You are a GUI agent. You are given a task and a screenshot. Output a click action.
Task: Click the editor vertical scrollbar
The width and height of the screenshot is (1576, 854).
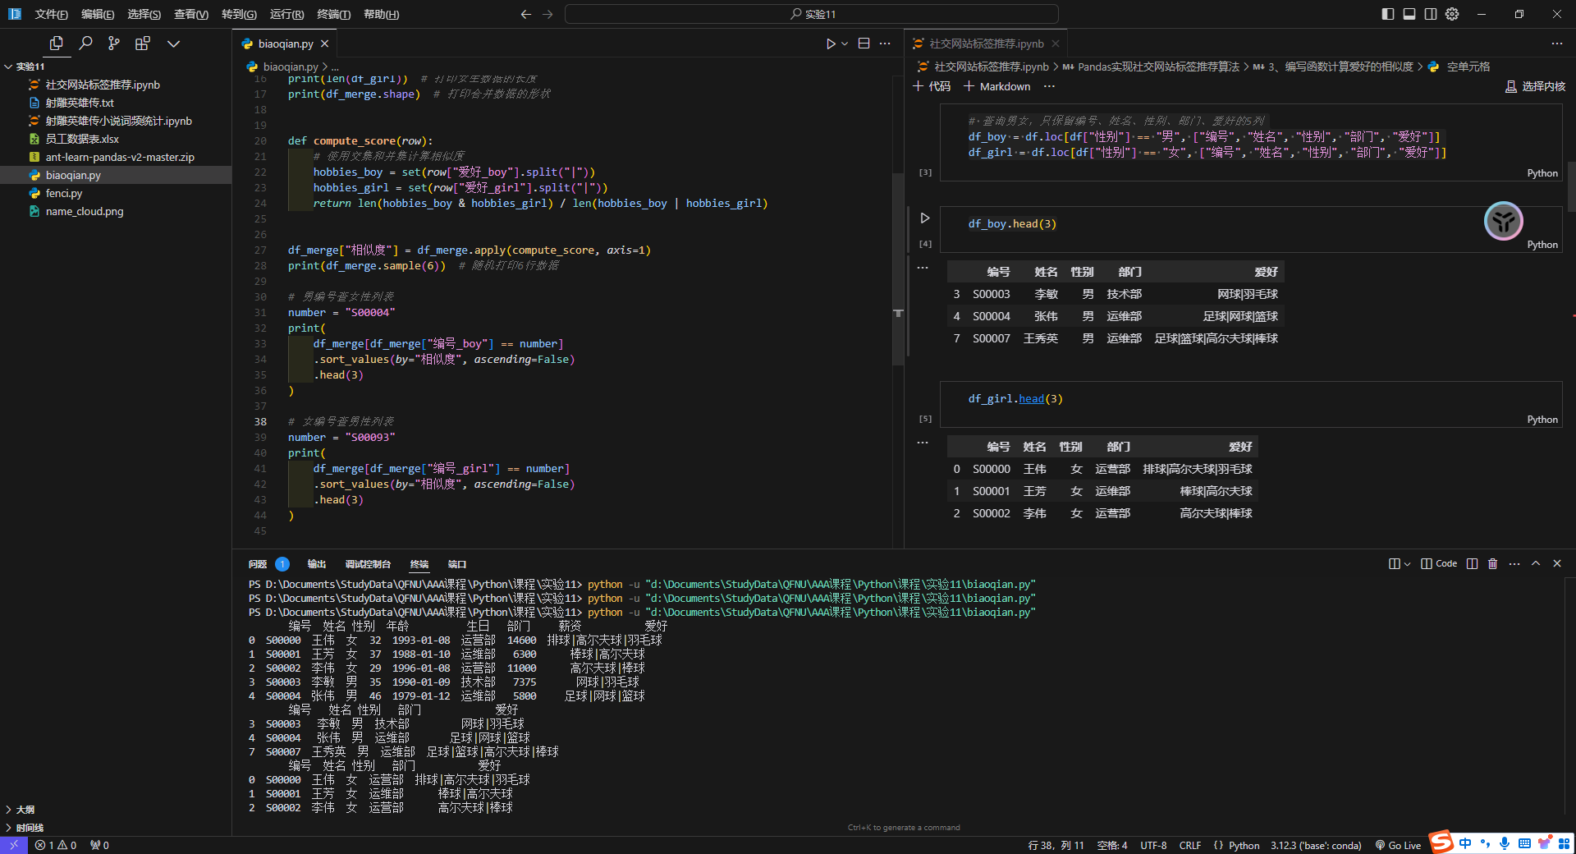pyautogui.click(x=898, y=269)
